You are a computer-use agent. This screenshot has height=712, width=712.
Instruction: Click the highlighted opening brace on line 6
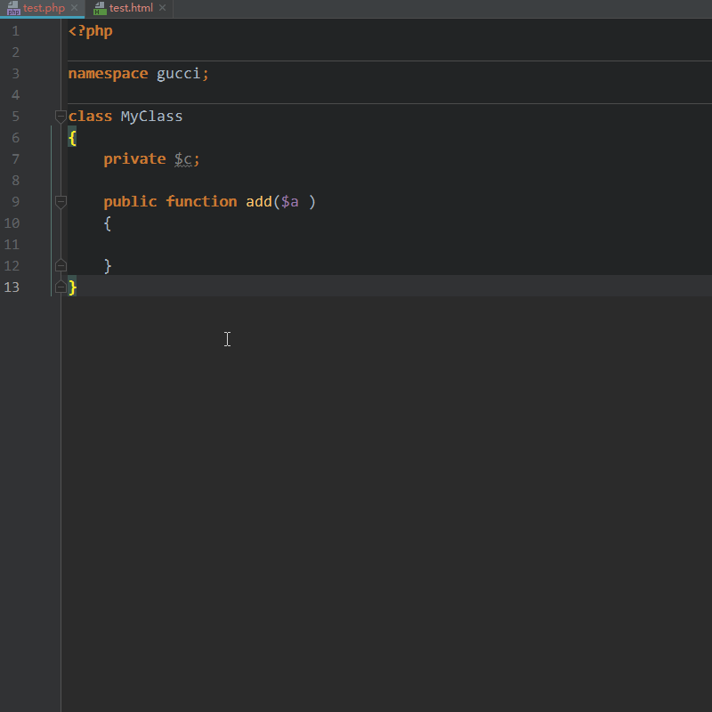click(72, 138)
